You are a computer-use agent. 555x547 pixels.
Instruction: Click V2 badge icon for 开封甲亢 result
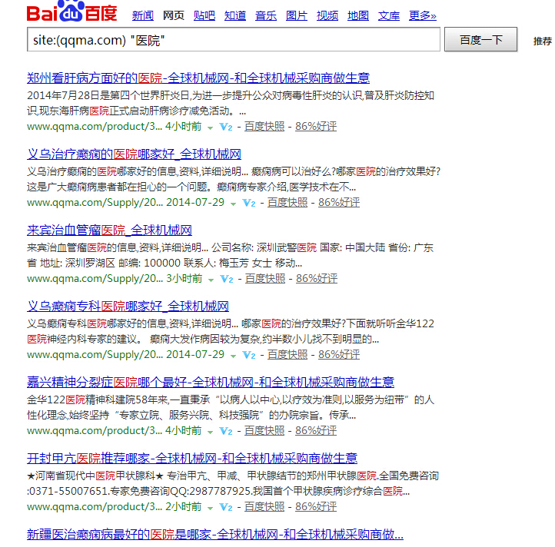pos(226,507)
